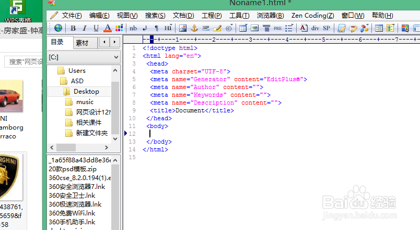Open the Zen Coding(Z) menu

312,16
